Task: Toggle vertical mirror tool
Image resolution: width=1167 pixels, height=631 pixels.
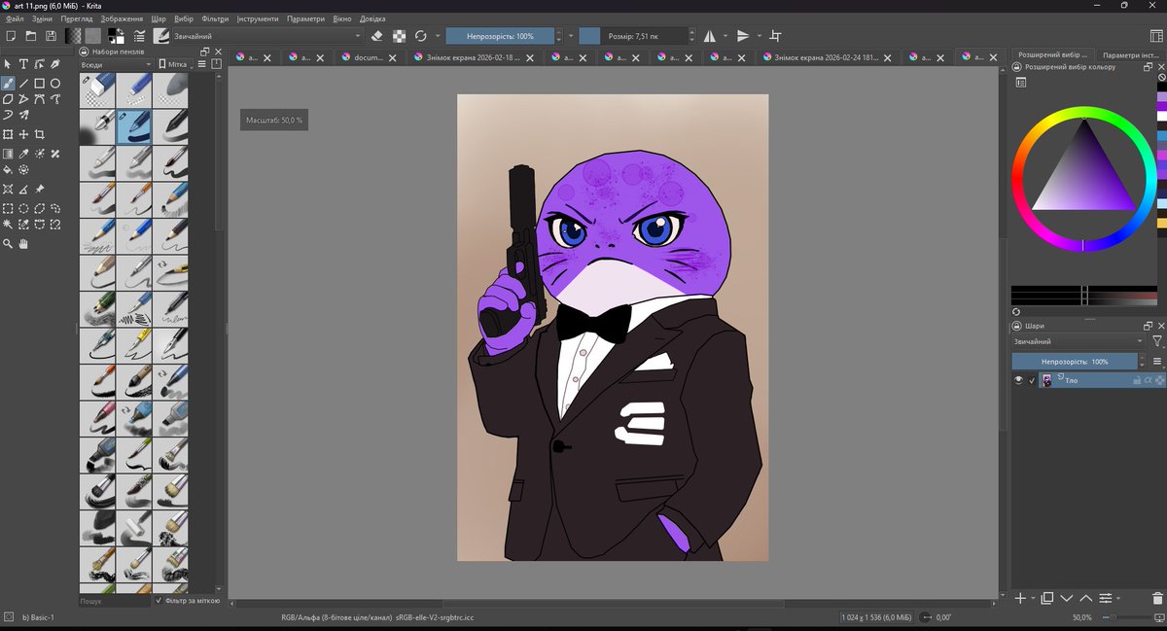Action: [743, 36]
